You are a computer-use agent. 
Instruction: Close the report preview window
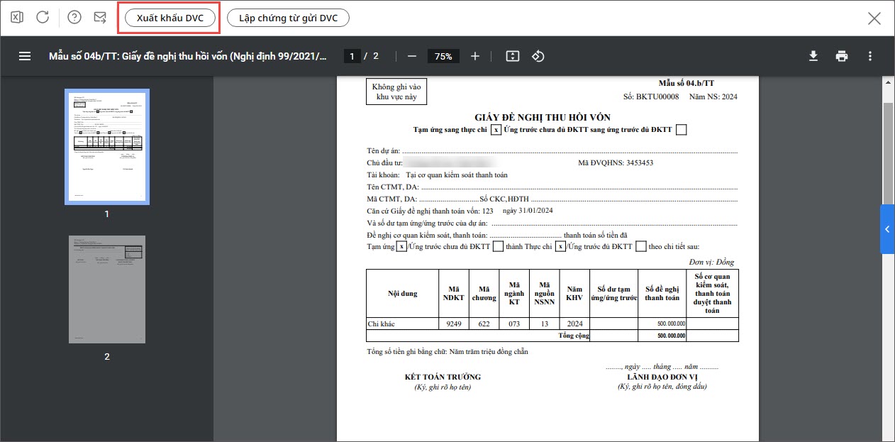(x=874, y=18)
